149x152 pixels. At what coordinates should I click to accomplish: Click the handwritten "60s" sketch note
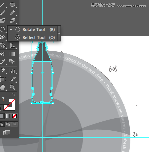(x=113, y=69)
